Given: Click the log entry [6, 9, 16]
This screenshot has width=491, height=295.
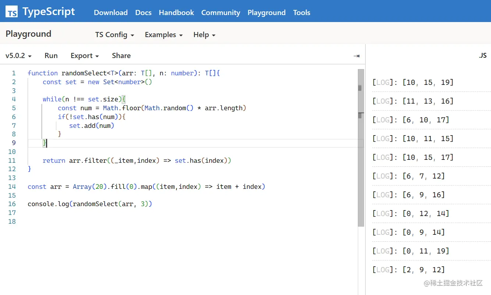Looking at the screenshot, I should [x=409, y=195].
